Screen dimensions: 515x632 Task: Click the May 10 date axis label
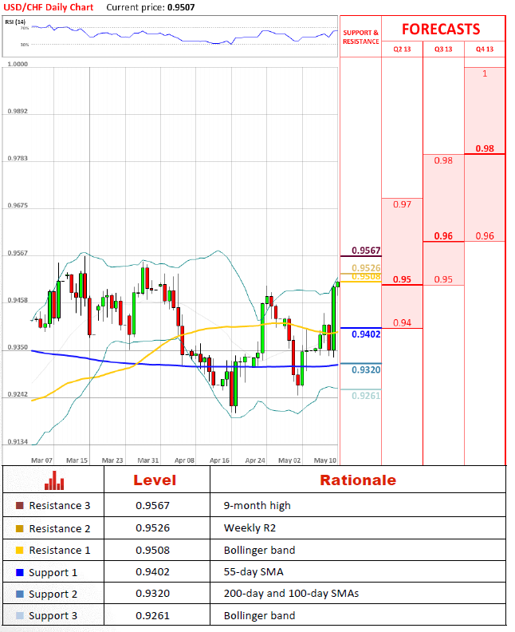pyautogui.click(x=325, y=460)
